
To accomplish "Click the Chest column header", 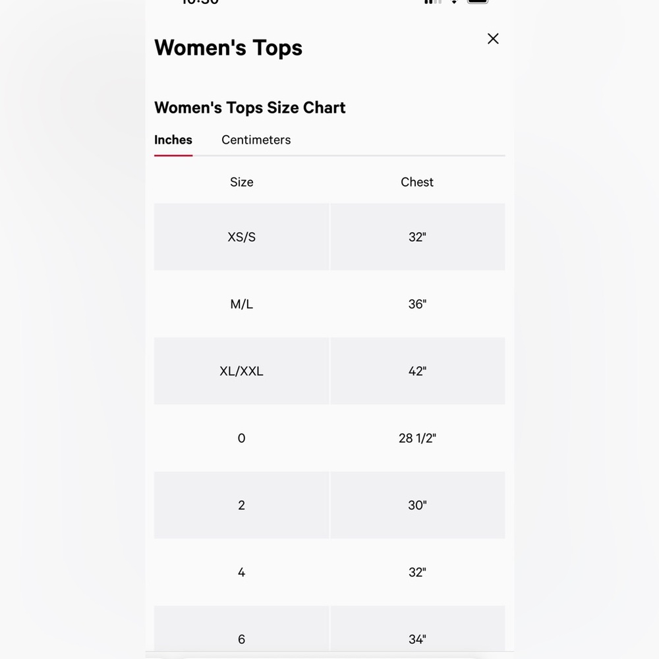I will pyautogui.click(x=417, y=182).
